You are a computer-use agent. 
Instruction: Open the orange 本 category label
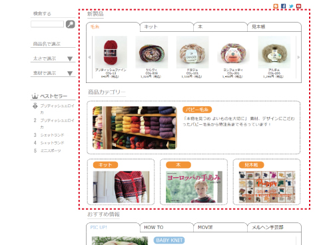pyautogui.click(x=178, y=165)
